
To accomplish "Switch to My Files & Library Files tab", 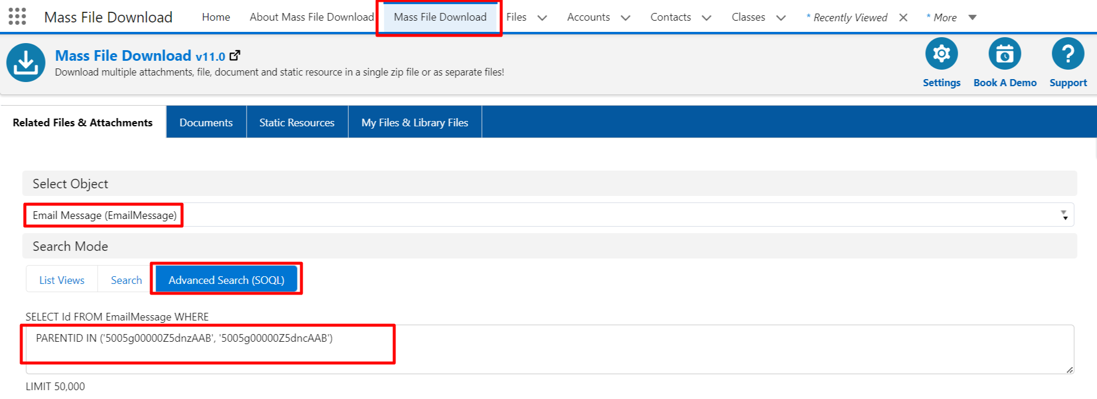I will (x=415, y=122).
